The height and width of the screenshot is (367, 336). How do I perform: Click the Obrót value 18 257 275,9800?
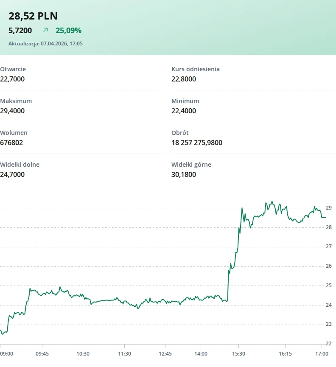coord(197,143)
